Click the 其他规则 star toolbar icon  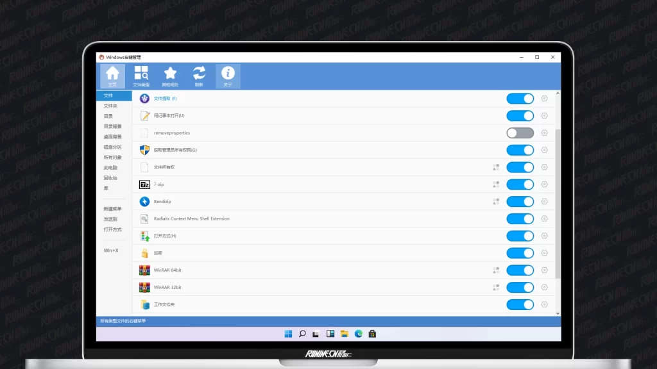click(170, 74)
